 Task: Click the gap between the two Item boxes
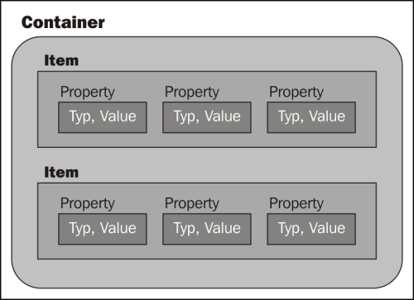pyautogui.click(x=226, y=165)
